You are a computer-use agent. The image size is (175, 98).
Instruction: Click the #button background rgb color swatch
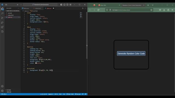click(39, 60)
